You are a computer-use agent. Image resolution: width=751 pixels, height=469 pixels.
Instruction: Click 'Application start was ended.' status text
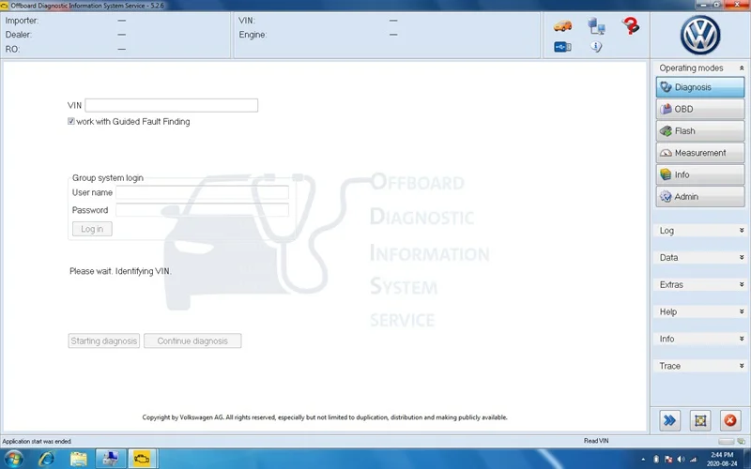37,441
